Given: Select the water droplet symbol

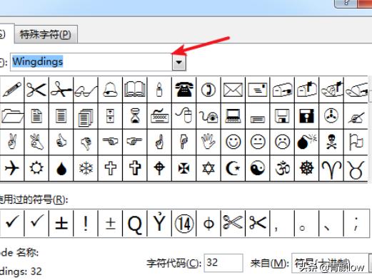Looking at the screenshot, I should click(x=61, y=169).
